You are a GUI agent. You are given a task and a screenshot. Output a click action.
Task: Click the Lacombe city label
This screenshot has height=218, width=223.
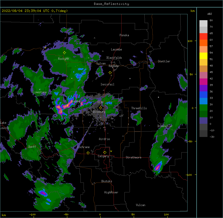click(x=116, y=49)
